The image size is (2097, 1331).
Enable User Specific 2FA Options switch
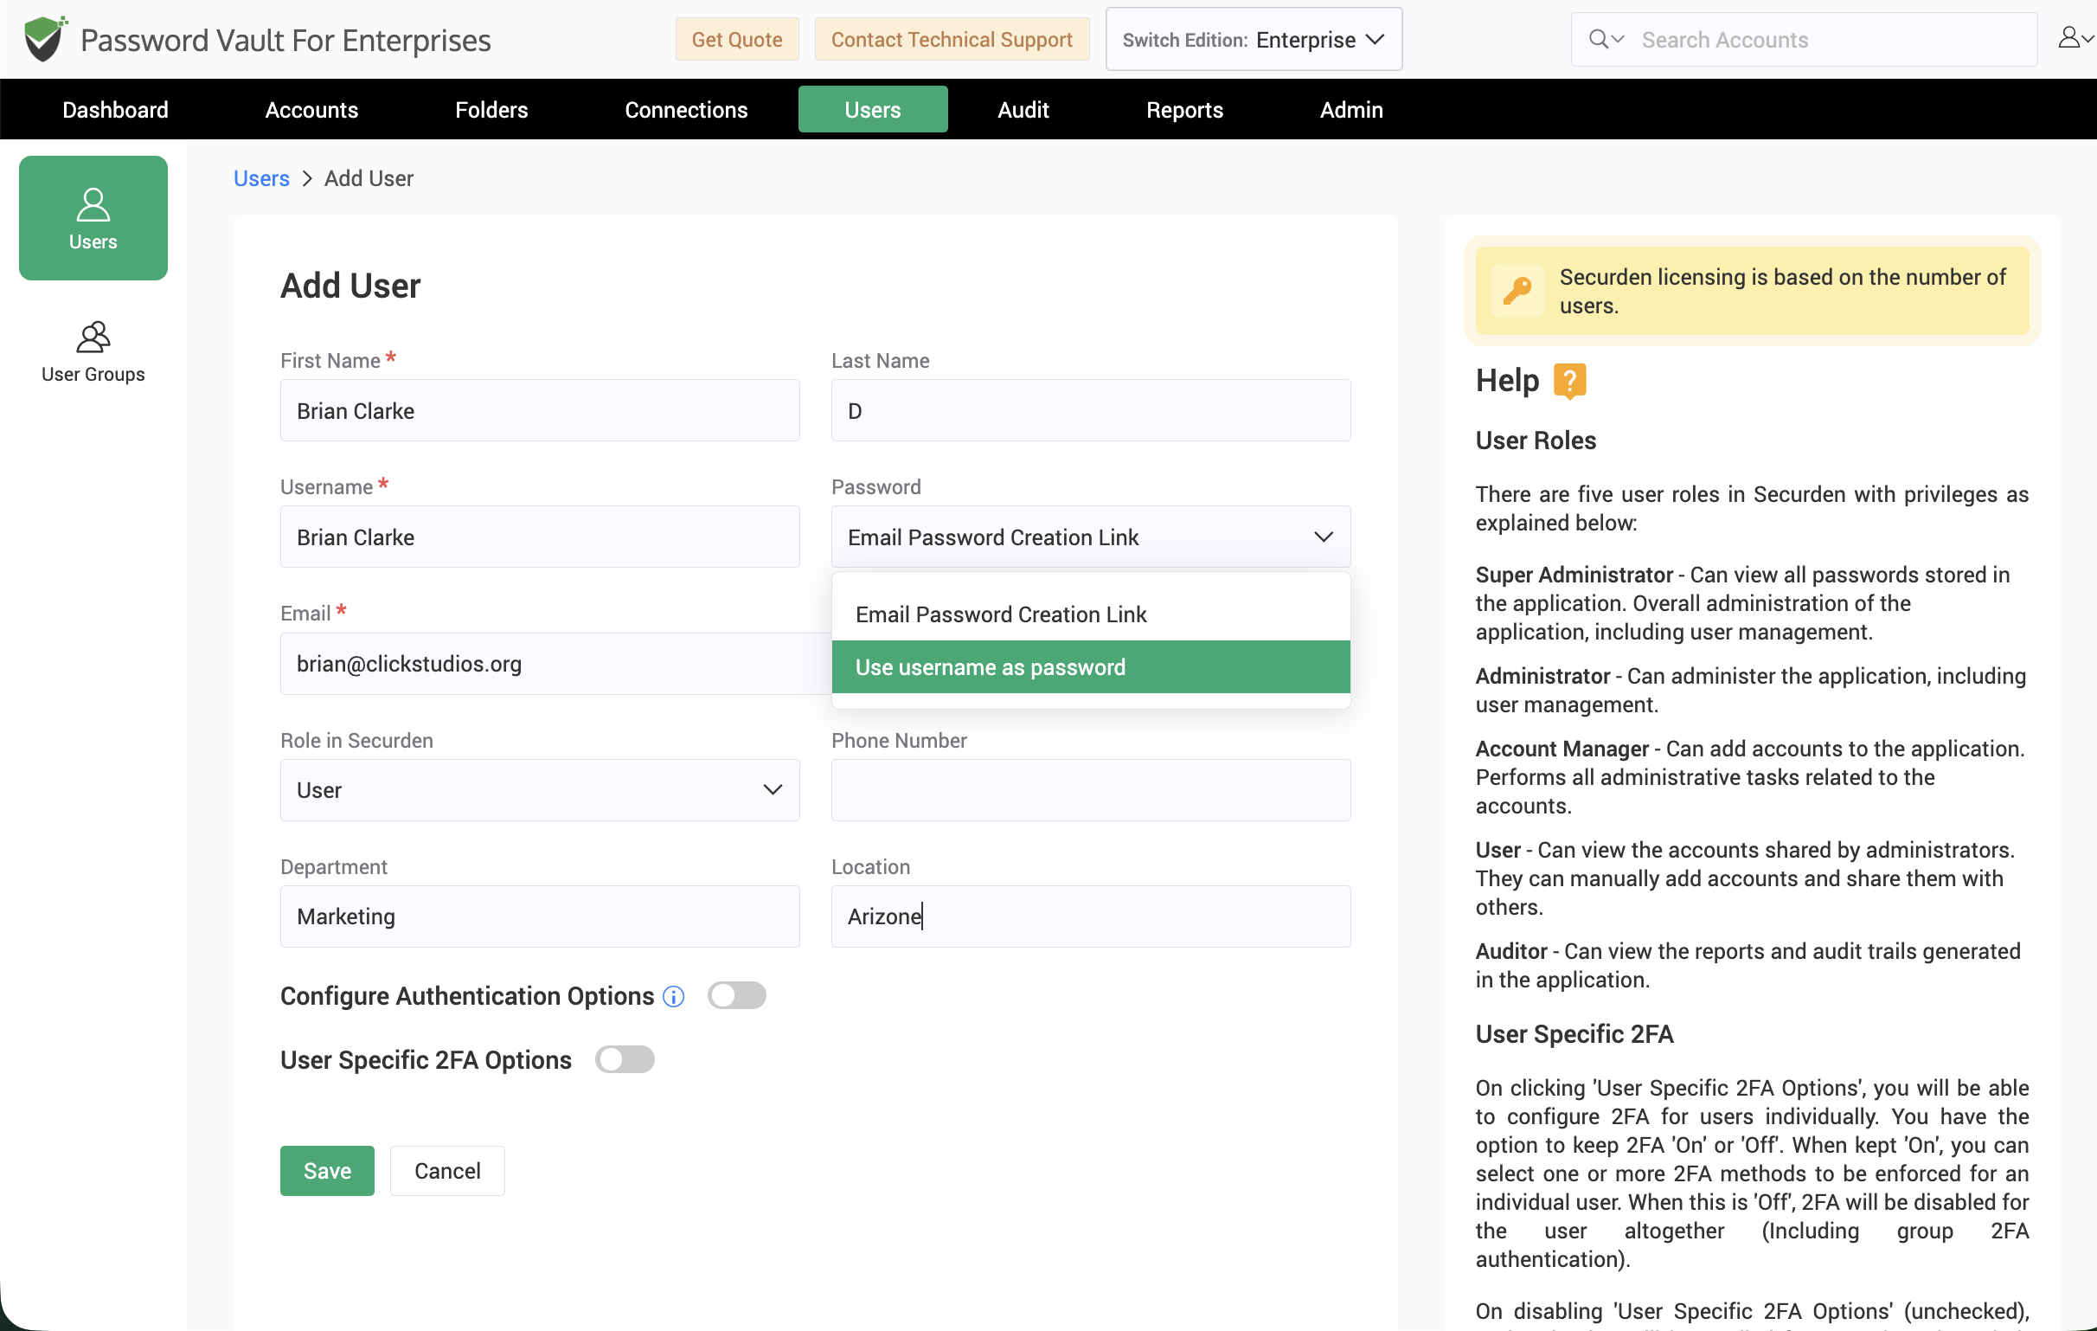625,1060
